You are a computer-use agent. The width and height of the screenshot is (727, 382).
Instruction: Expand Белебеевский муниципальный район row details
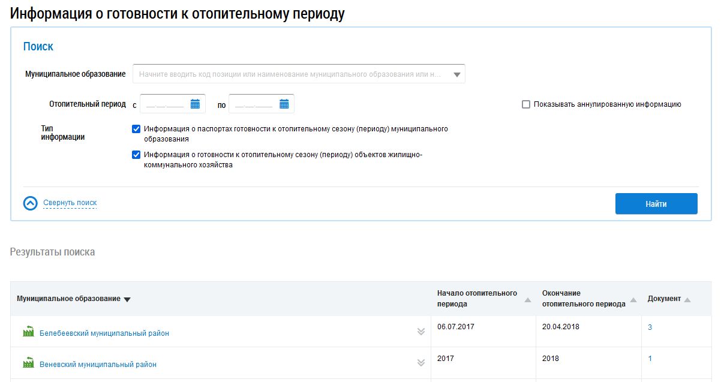[x=421, y=332]
